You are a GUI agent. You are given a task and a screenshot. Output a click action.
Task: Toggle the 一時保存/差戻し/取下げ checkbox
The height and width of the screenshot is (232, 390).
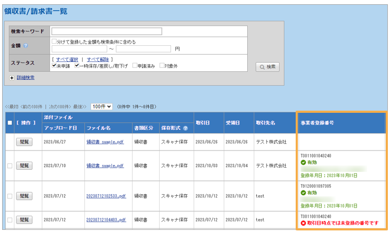(77, 66)
